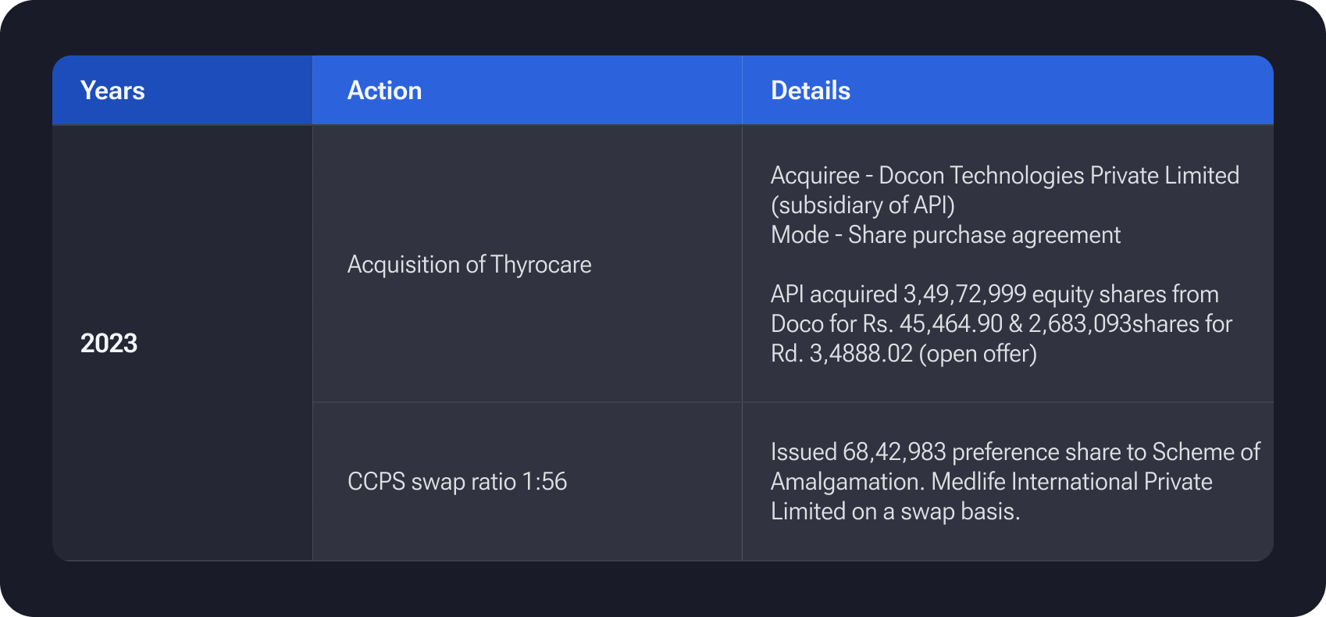Click the '(subsidiary of API)' text
Viewport: 1326px width, 617px height.
[862, 205]
